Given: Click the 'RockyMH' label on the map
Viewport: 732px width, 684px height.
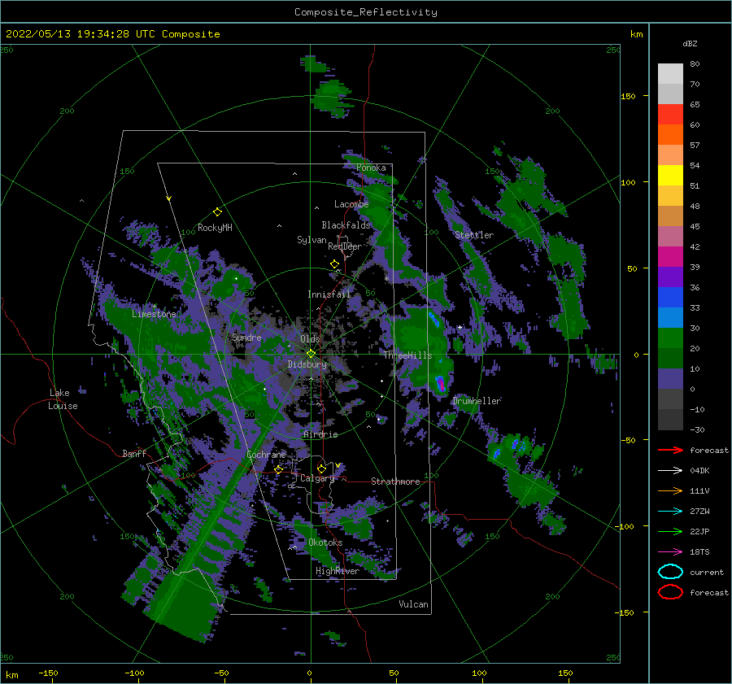Looking at the screenshot, I should (215, 228).
